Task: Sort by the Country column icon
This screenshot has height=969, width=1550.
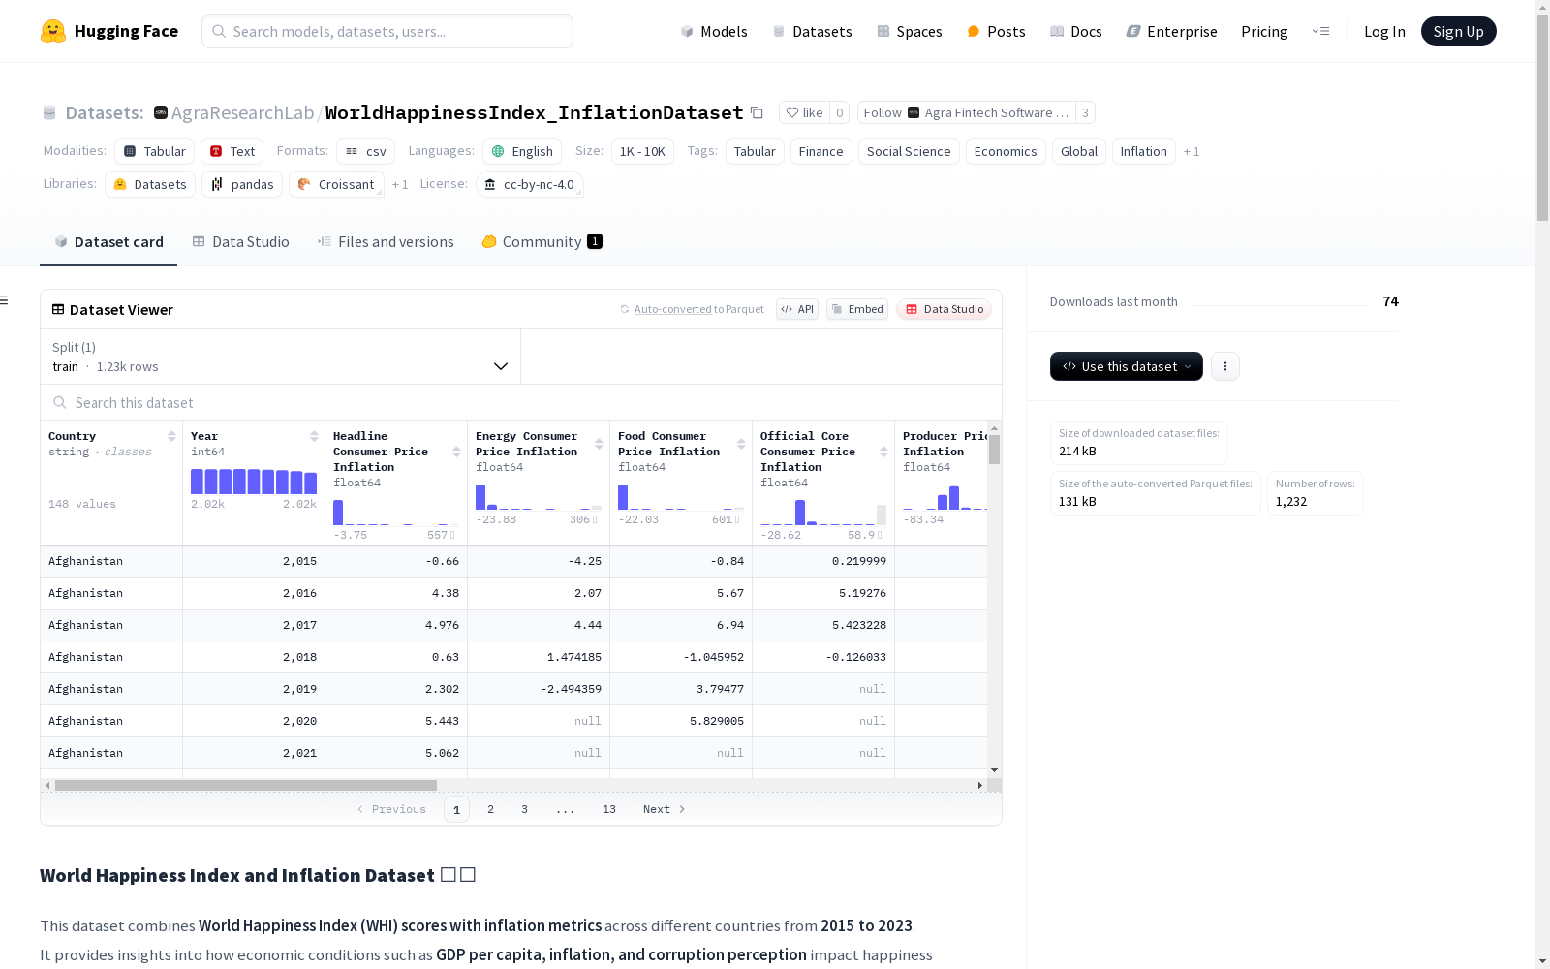Action: point(171,436)
